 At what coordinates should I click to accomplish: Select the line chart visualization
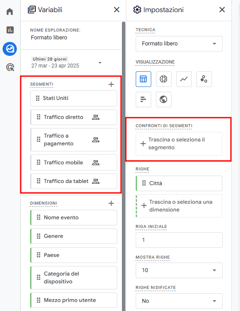coord(184,79)
